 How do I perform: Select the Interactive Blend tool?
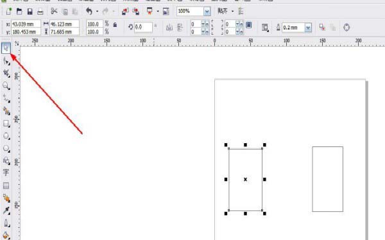(x=6, y=198)
